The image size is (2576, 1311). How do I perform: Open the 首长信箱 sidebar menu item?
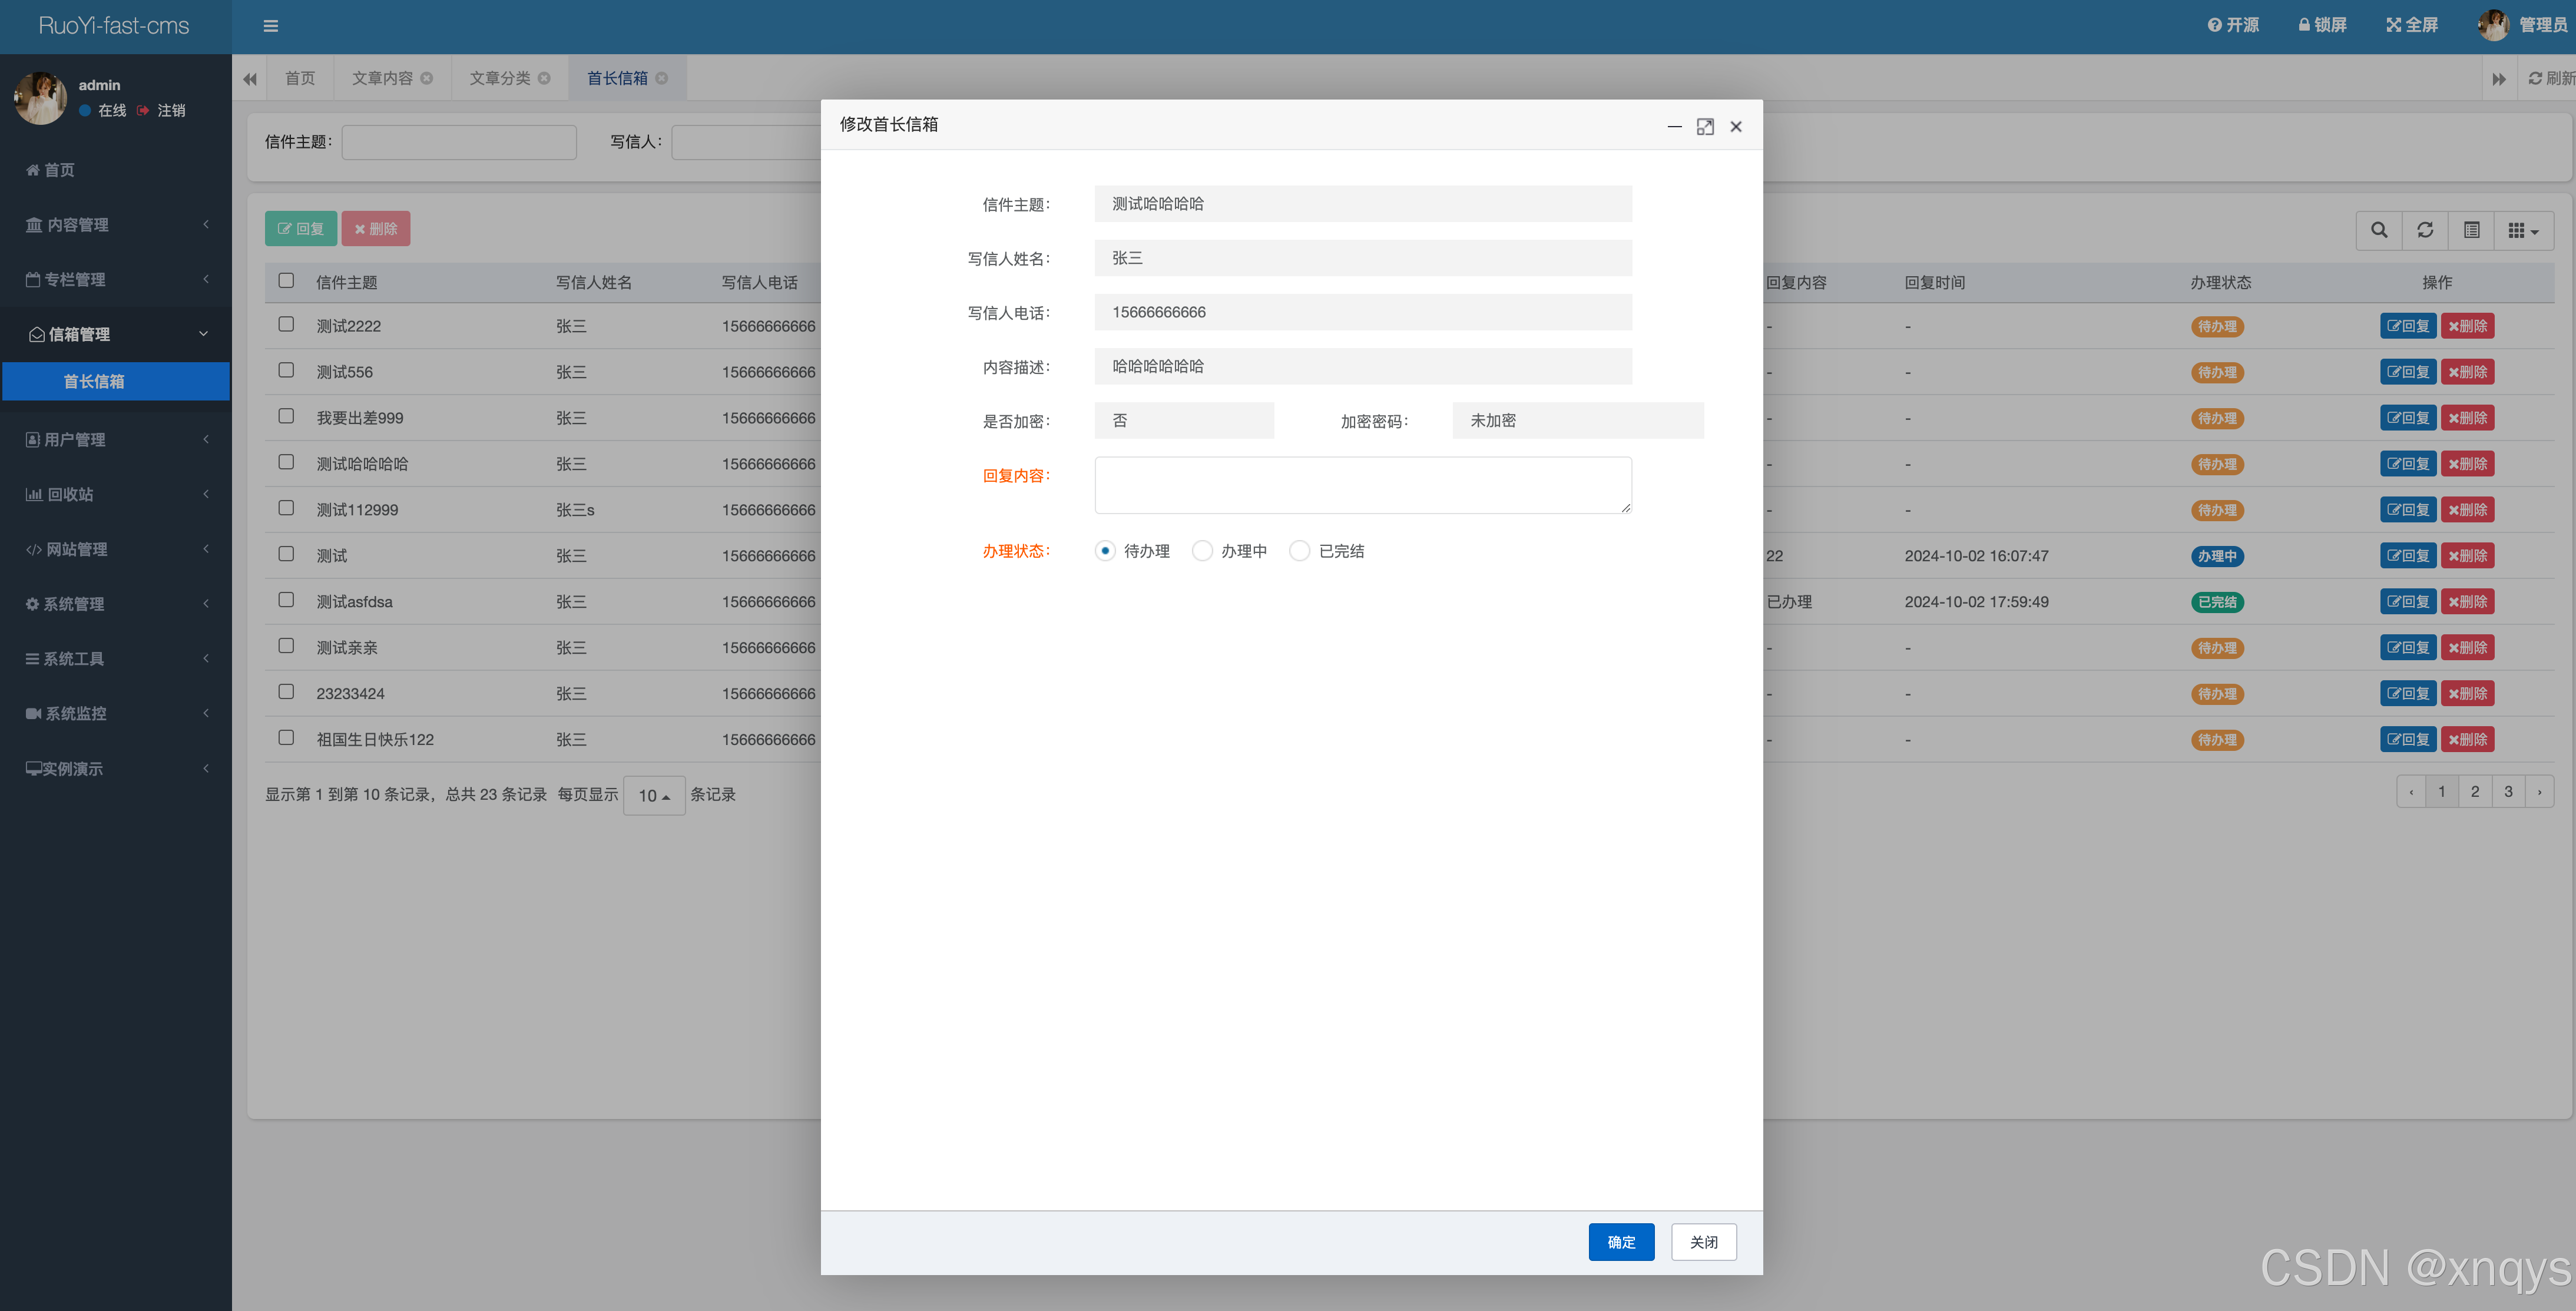[94, 381]
